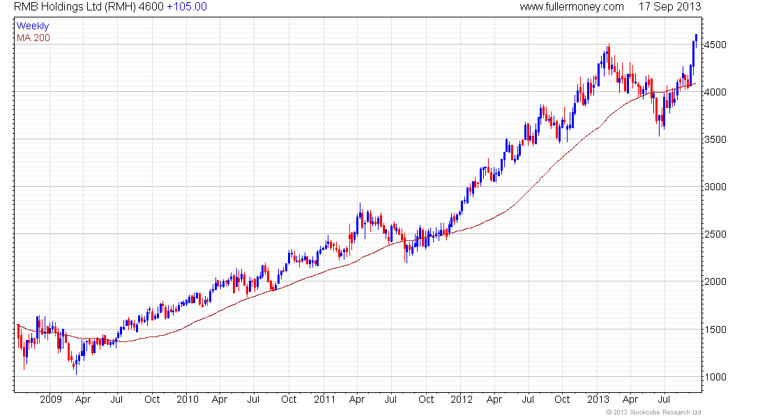Image resolution: width=767 pixels, height=418 pixels.
Task: Click the 17 Sep 2013 date label
Action: pos(669,7)
